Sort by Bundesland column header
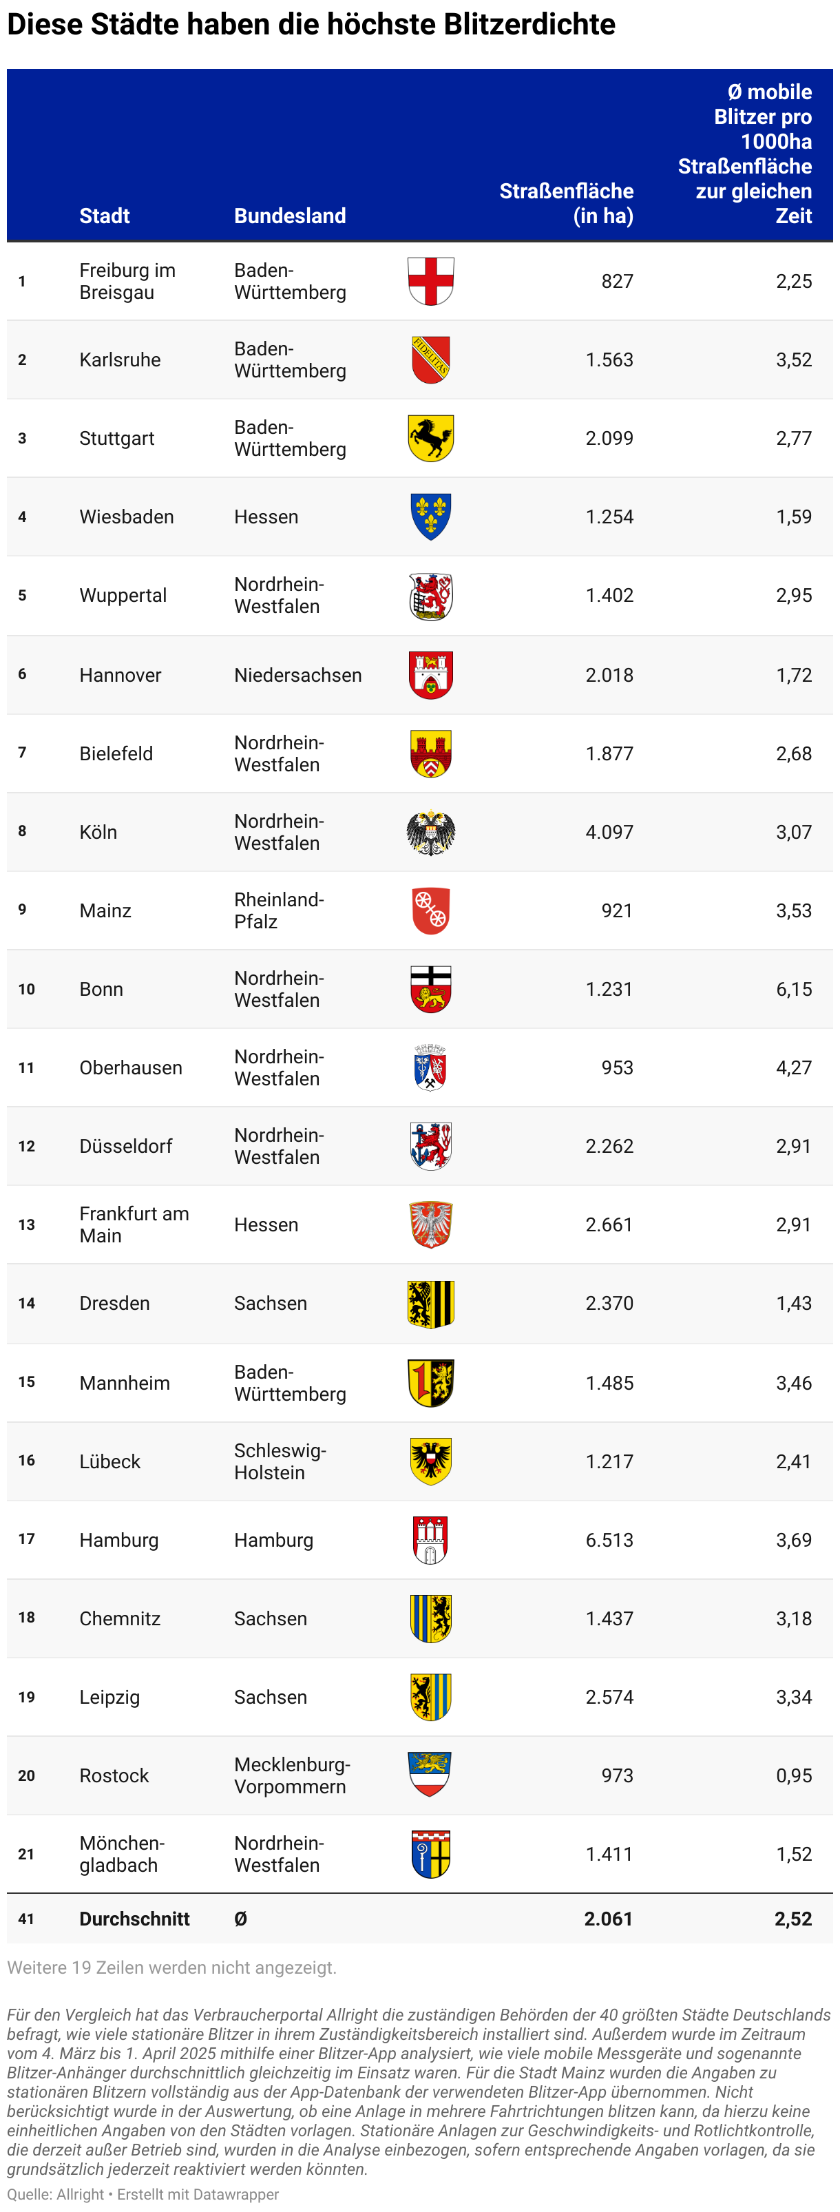Image resolution: width=840 pixels, height=2212 pixels. 291,216
